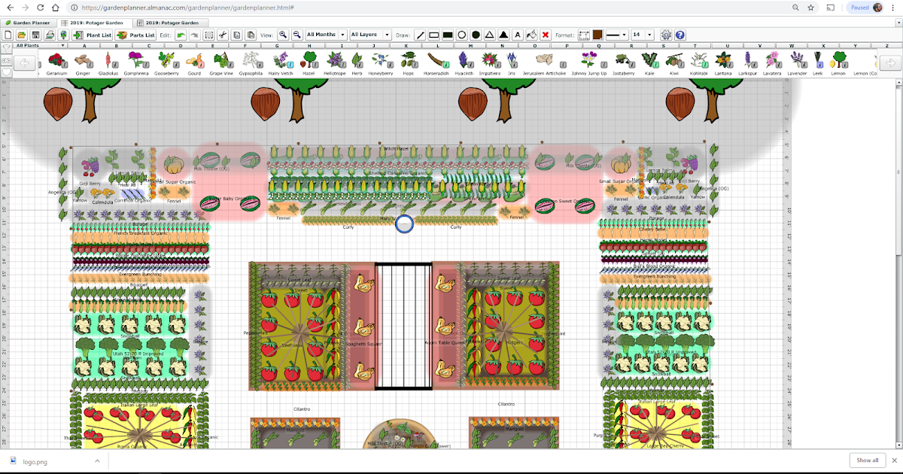Open the All Layers dropdown
The image size is (903, 474).
click(369, 35)
